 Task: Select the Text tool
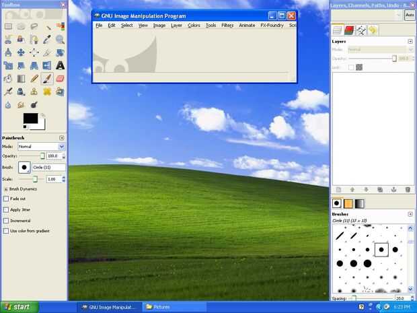pos(60,65)
